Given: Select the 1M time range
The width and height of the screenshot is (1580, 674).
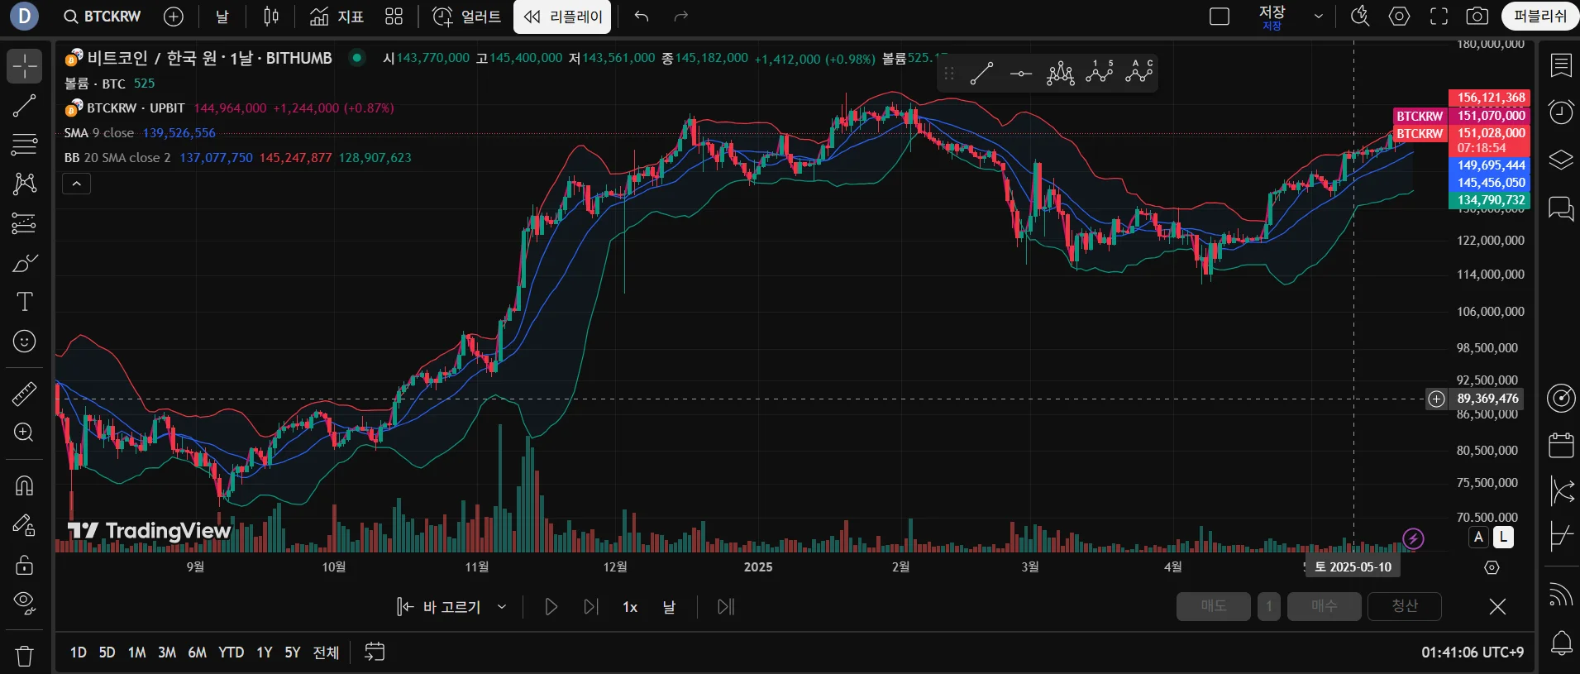Looking at the screenshot, I should tap(136, 652).
